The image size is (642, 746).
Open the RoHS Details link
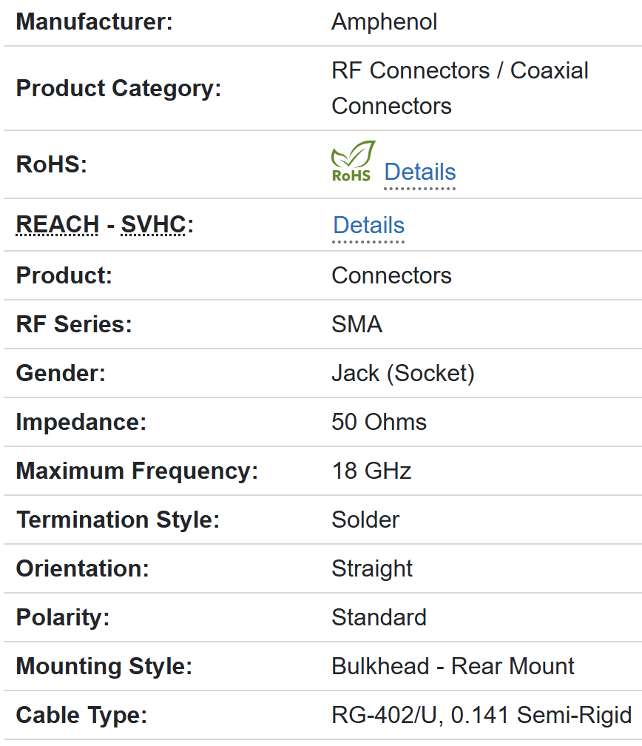419,172
